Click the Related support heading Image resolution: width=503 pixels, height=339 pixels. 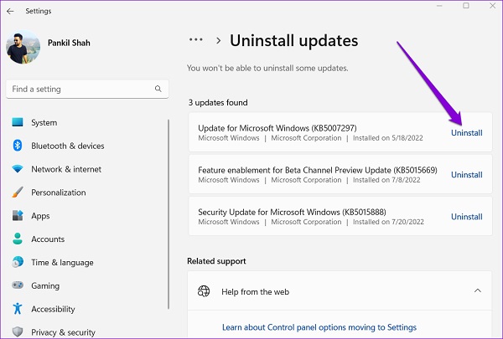pyautogui.click(x=216, y=261)
